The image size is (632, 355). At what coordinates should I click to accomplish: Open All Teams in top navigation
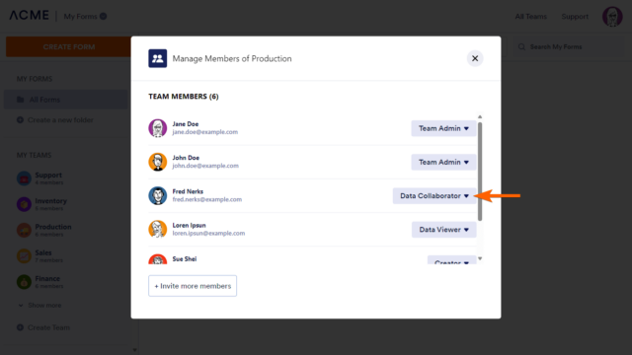(x=531, y=17)
